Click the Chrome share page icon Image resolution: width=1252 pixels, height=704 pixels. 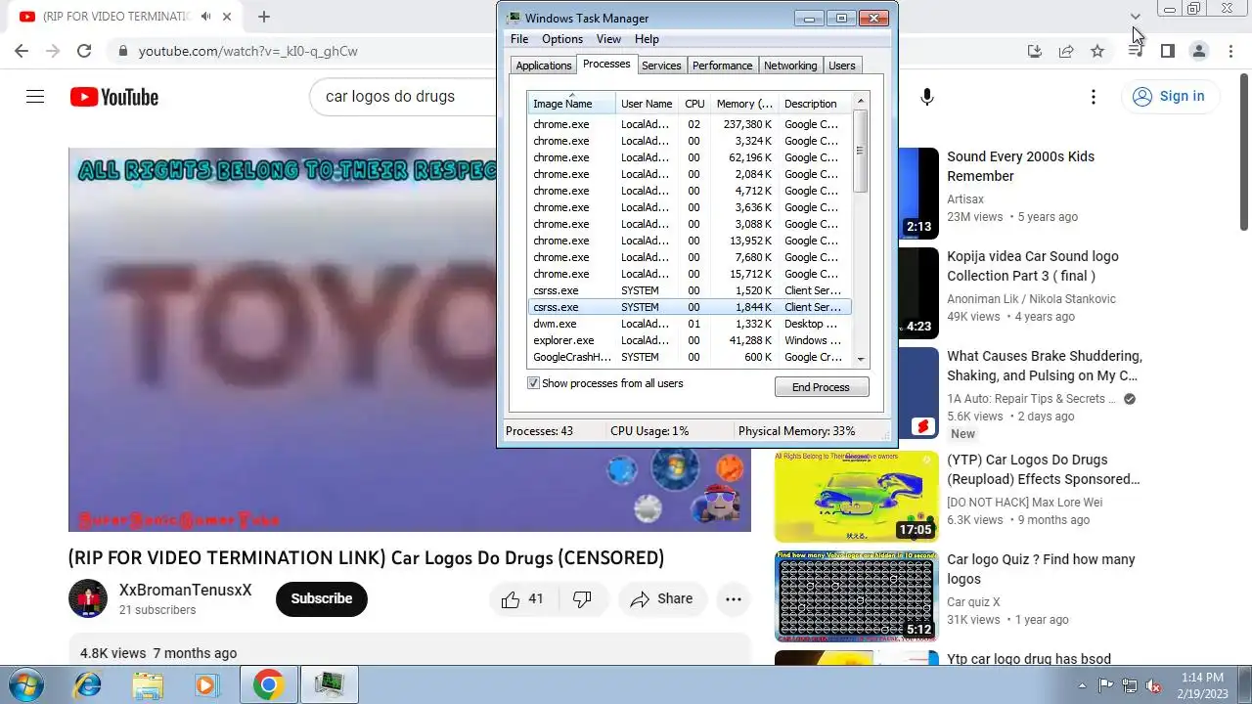tap(1066, 51)
